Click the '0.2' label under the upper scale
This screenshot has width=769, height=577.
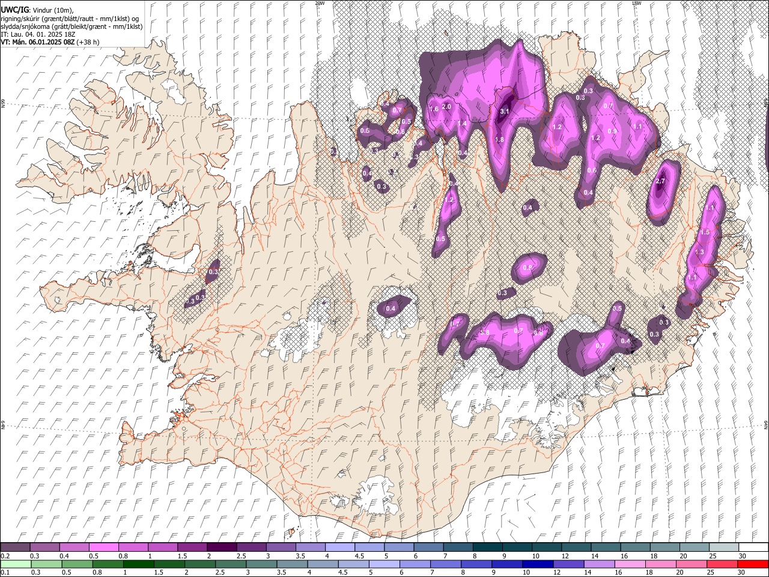[5, 556]
